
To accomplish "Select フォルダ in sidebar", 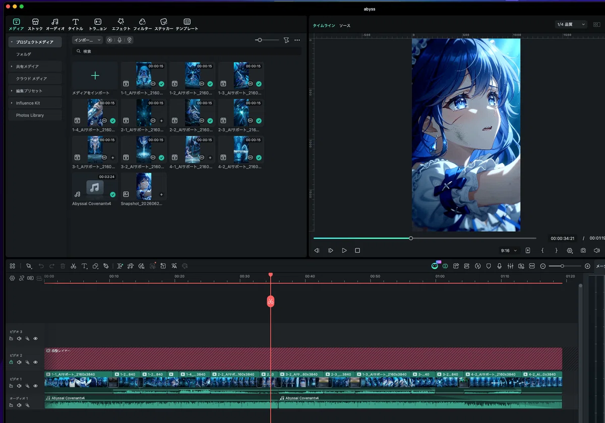I will (x=24, y=54).
